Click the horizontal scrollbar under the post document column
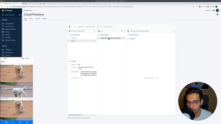 pyautogui.click(x=75, y=115)
